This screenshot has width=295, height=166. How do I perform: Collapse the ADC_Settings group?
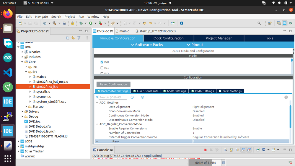click(x=97, y=102)
